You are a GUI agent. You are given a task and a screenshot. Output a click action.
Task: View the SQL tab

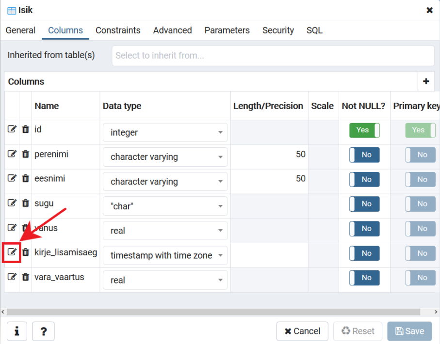pyautogui.click(x=314, y=30)
